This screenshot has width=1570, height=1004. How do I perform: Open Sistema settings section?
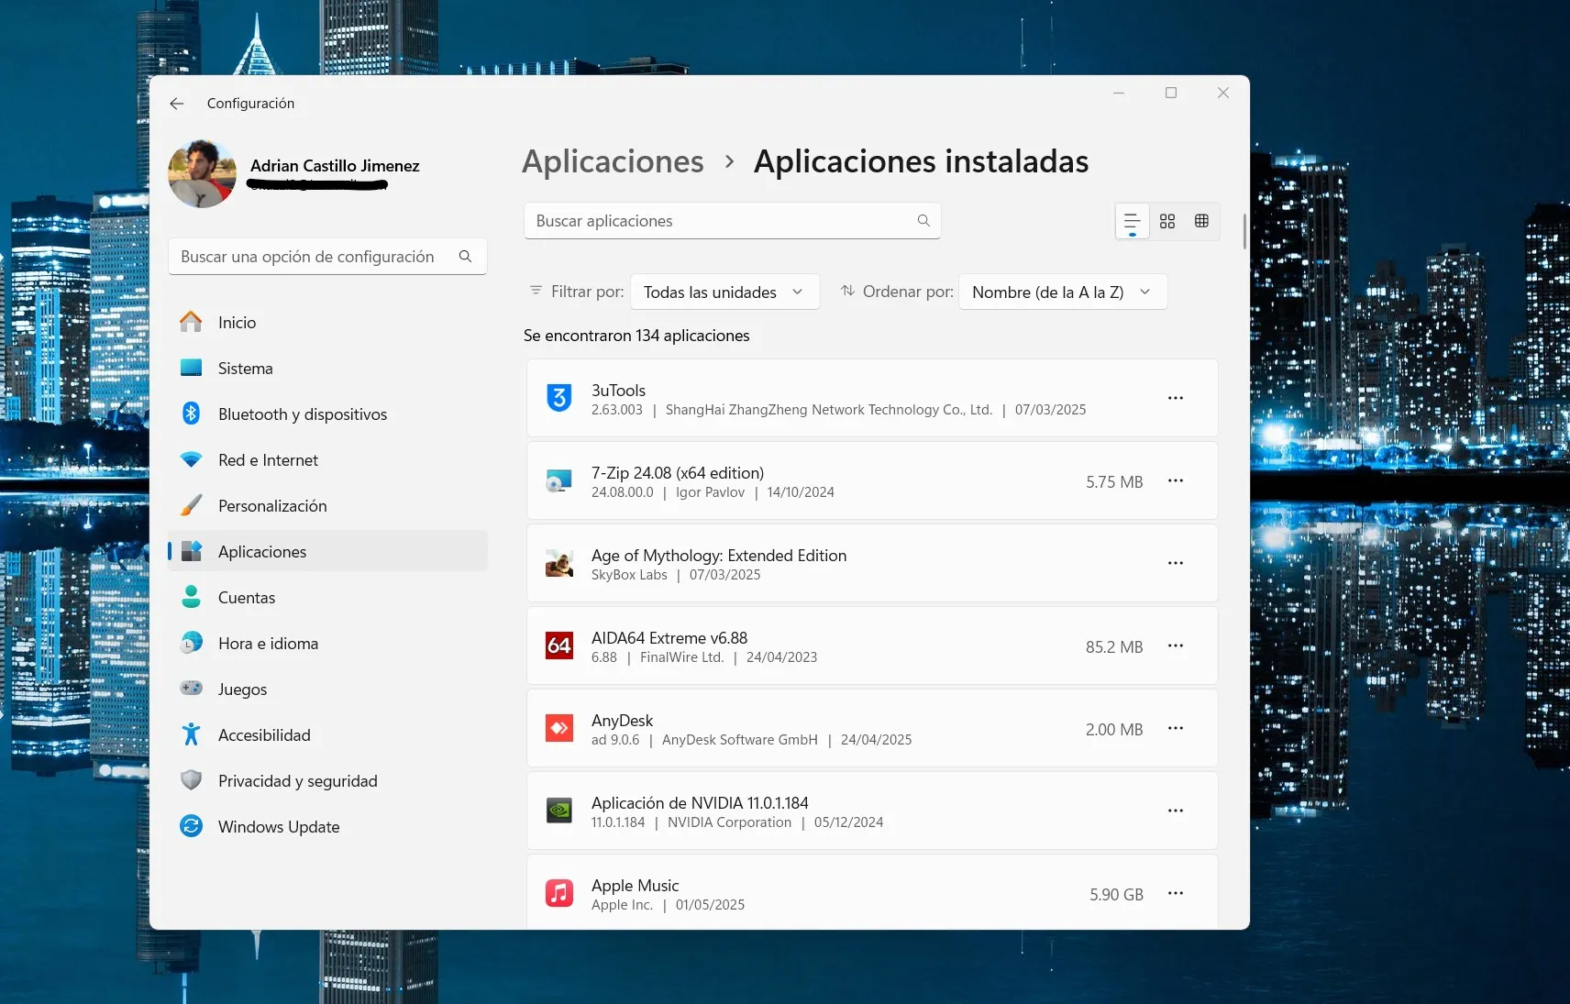[327, 369]
